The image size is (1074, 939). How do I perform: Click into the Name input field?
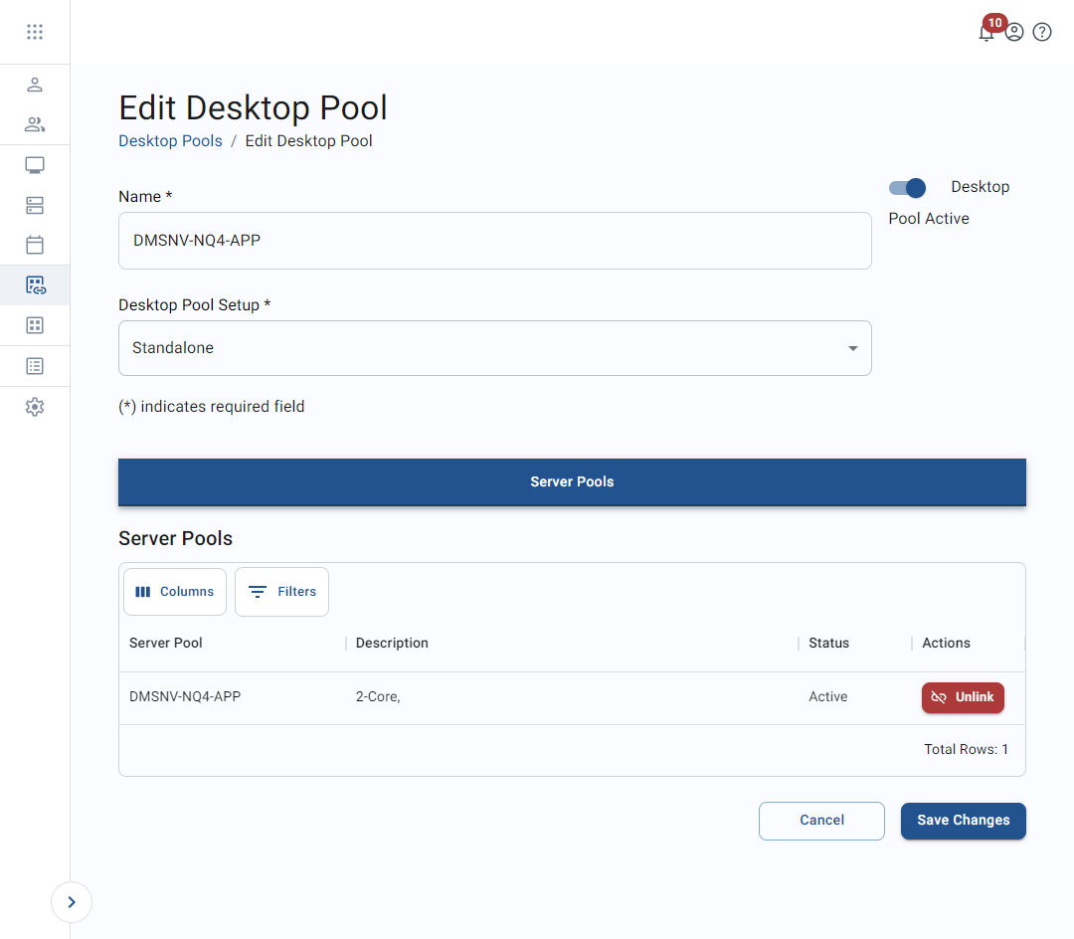(494, 241)
